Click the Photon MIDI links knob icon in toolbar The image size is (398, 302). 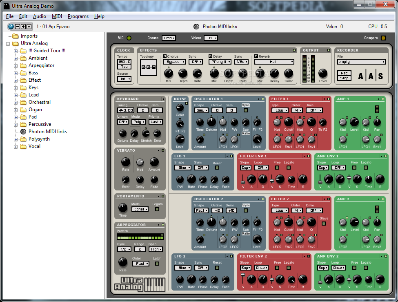(196, 27)
